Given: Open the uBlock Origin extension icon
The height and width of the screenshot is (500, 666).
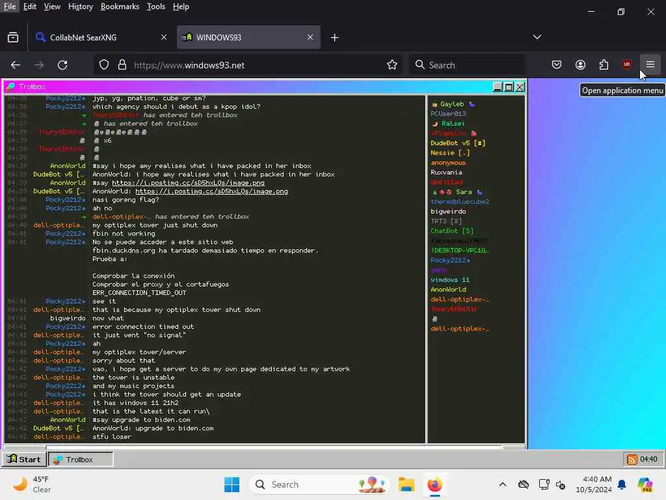Looking at the screenshot, I should 626,64.
